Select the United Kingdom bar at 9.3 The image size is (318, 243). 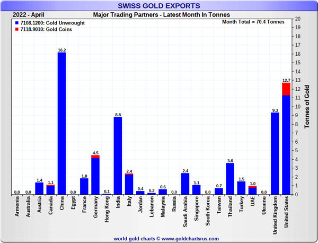click(275, 153)
